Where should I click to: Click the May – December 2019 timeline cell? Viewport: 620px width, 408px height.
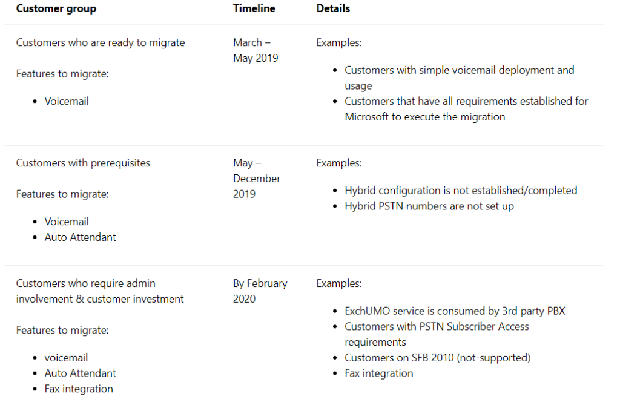click(257, 179)
